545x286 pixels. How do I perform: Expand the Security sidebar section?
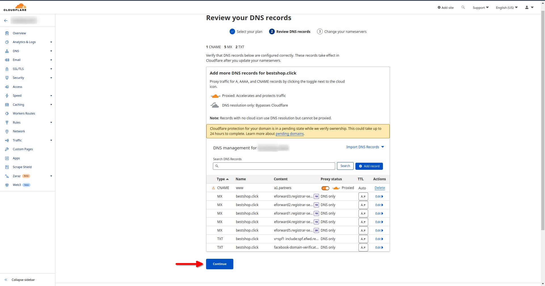coord(51,78)
